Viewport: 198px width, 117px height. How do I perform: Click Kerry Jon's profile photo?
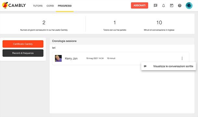pyautogui.click(x=58, y=58)
